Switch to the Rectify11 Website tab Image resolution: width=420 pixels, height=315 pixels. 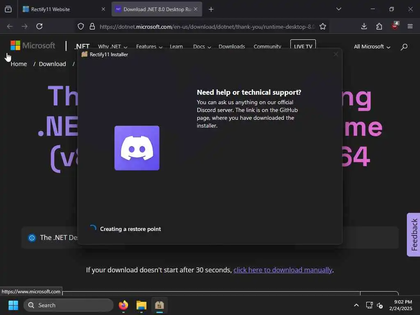coord(64,9)
